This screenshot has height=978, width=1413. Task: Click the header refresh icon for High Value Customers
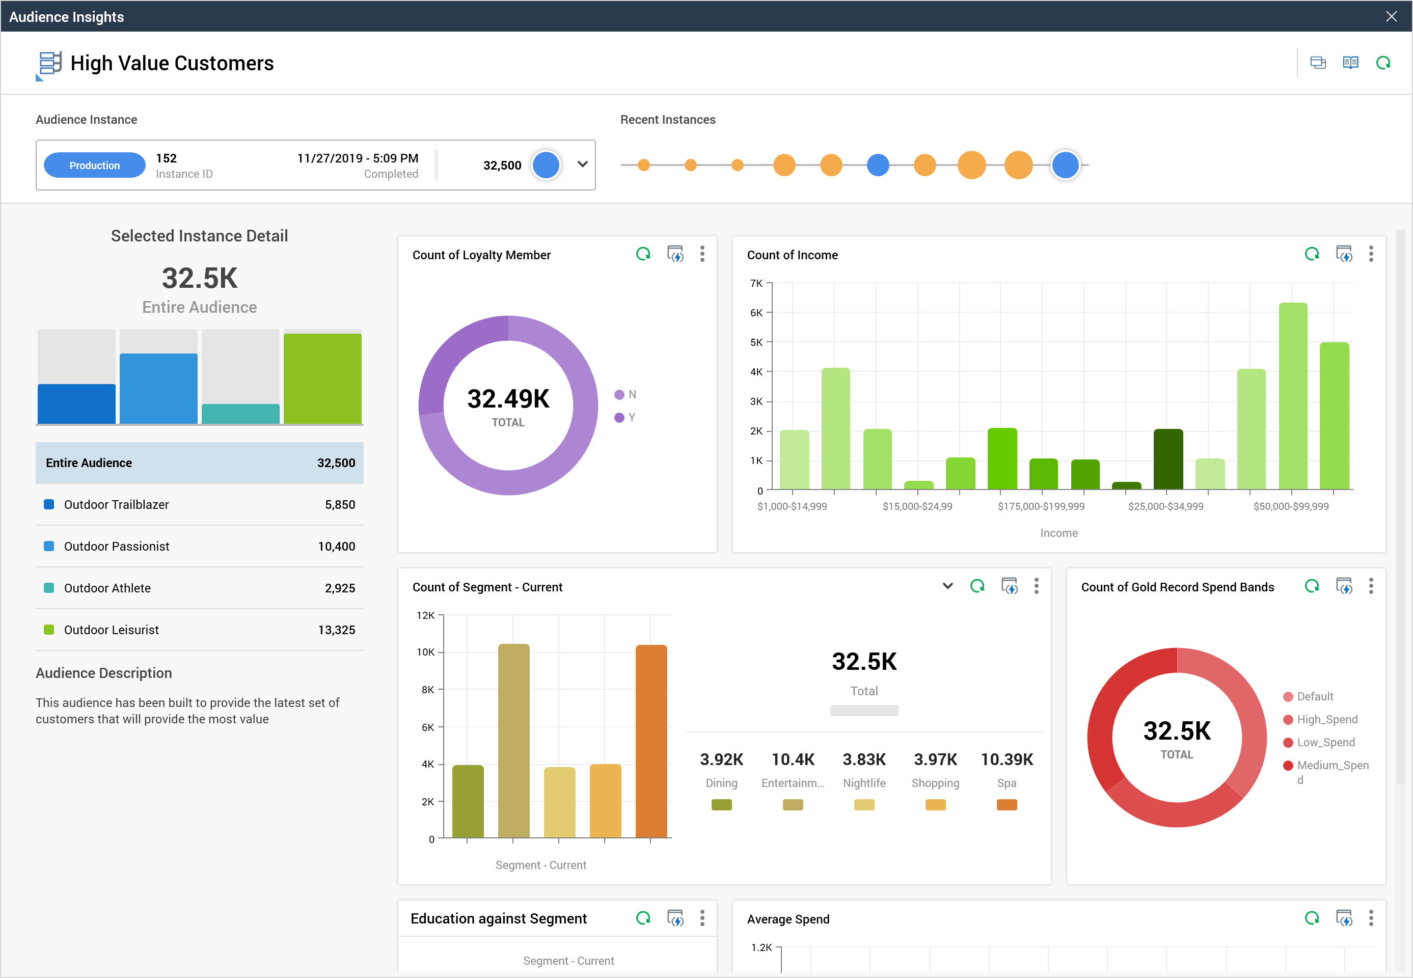tap(1383, 63)
